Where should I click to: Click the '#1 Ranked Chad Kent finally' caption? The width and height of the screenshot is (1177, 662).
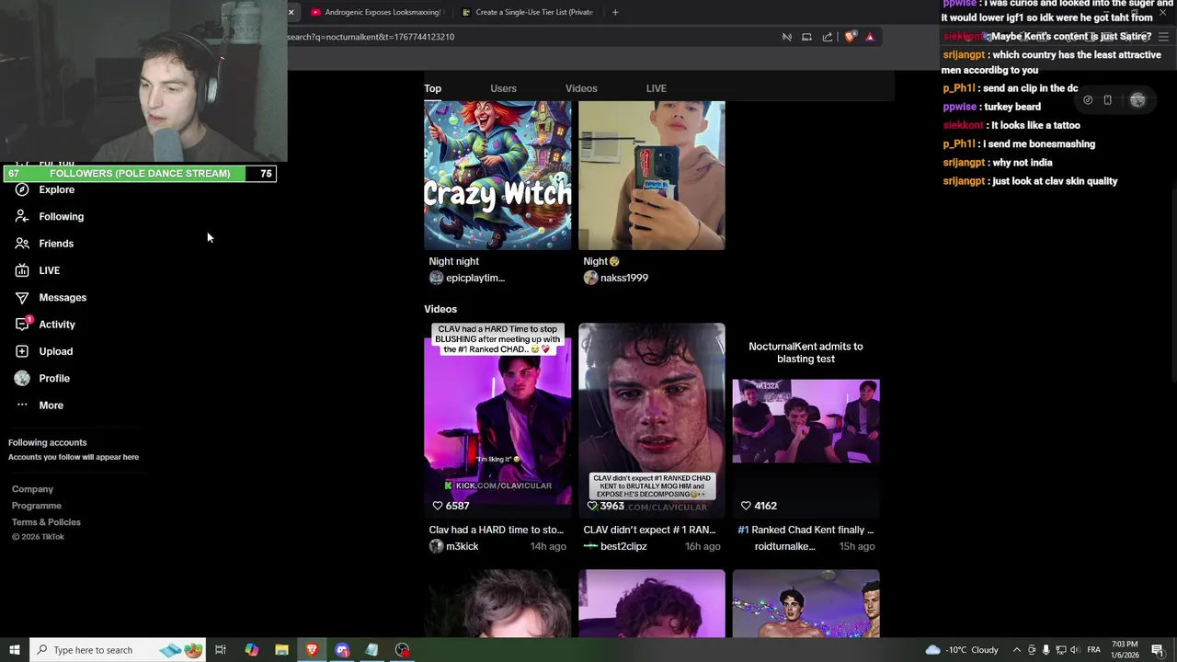[x=806, y=530]
